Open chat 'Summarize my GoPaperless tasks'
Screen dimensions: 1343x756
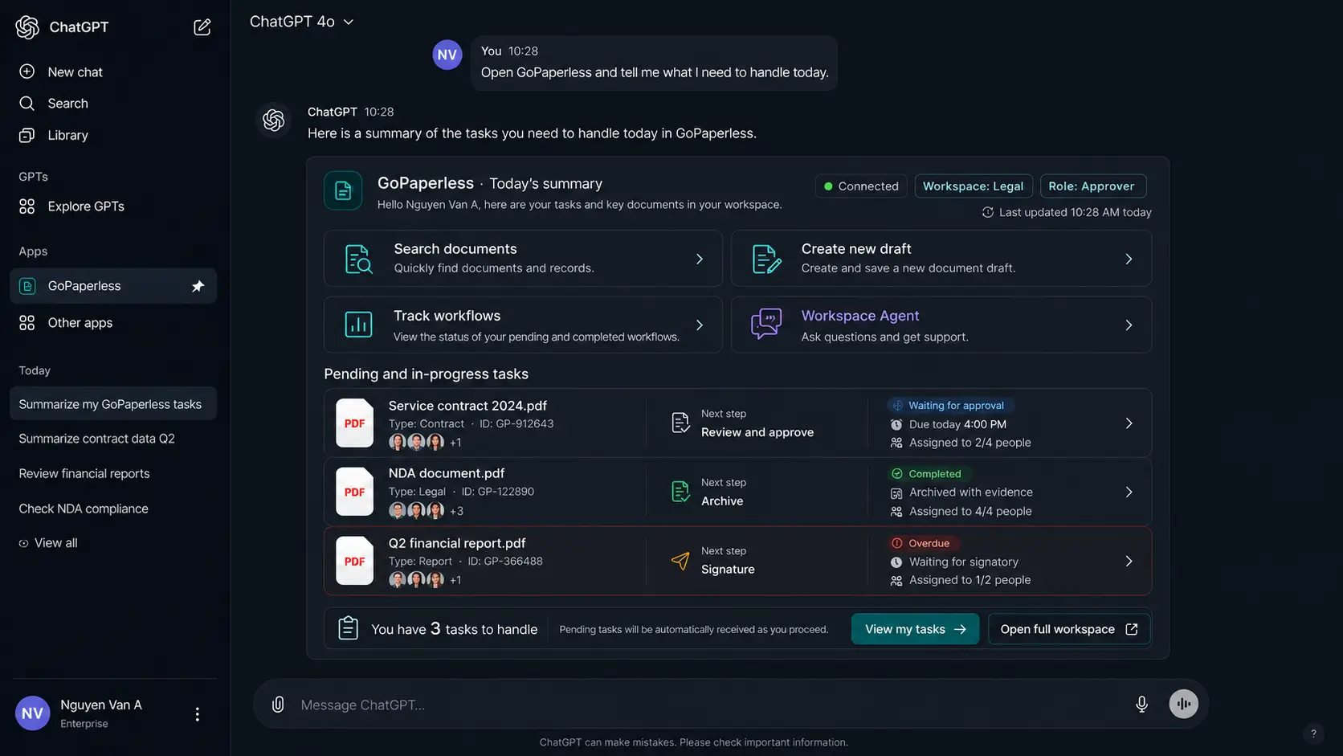coord(113,404)
